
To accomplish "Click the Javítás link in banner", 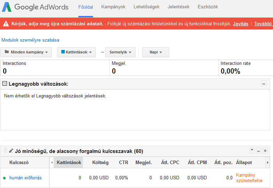I will tap(240, 24).
